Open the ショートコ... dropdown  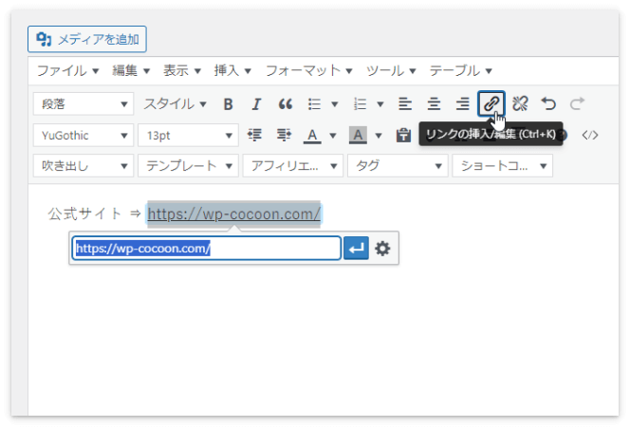tap(503, 165)
